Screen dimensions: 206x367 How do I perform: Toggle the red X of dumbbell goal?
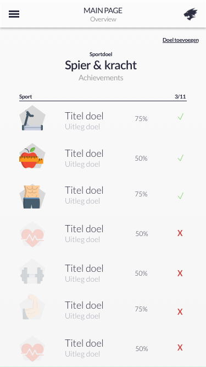pyautogui.click(x=180, y=273)
